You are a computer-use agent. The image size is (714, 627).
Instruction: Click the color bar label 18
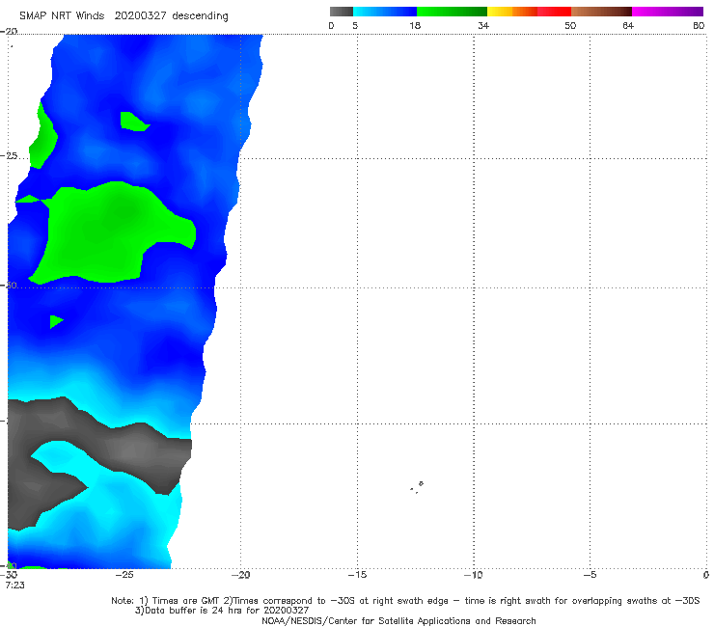point(415,26)
